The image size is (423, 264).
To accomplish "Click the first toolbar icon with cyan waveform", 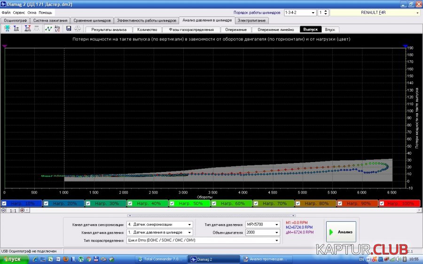I will pos(7,28).
